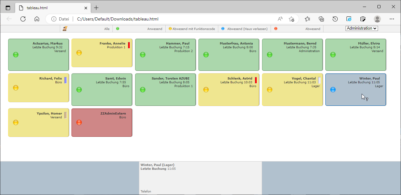Refresh the page with reload button
Viewport: 401px width, 195px height.
click(x=23, y=19)
